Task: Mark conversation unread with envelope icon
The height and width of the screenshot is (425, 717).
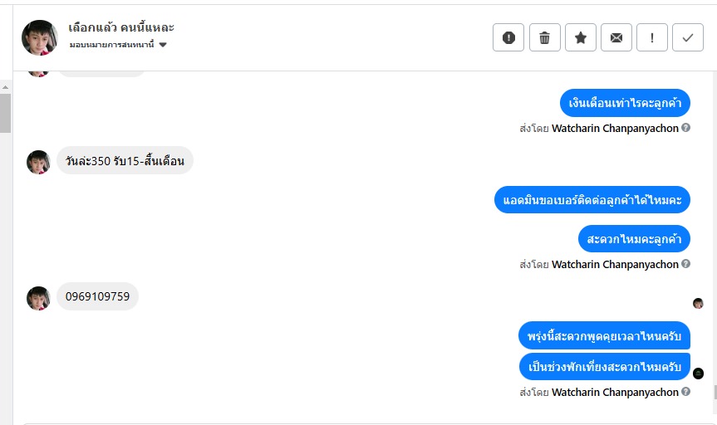Action: 616,37
